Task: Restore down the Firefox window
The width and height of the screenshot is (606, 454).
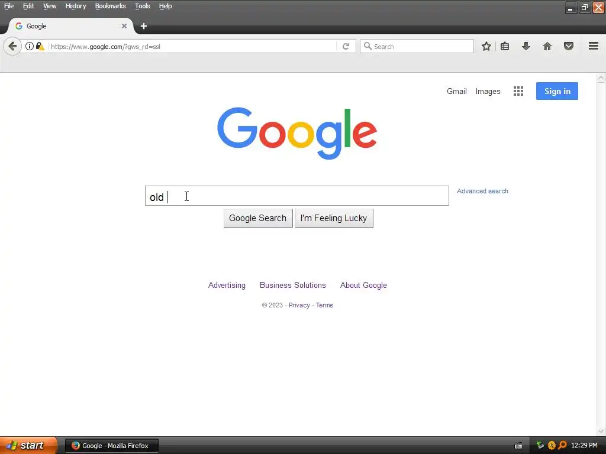Action: pyautogui.click(x=584, y=7)
